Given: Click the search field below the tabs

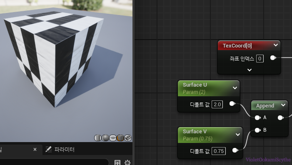Looking at the screenshot, I should point(54,162).
